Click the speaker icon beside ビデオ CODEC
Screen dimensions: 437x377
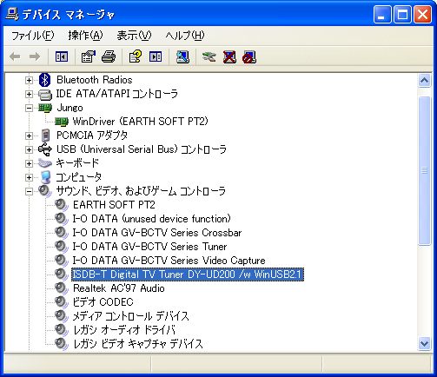pos(62,302)
